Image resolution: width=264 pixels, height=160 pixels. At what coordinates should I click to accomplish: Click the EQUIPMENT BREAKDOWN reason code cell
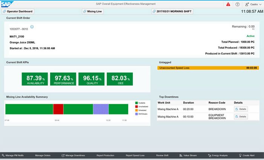217,117
